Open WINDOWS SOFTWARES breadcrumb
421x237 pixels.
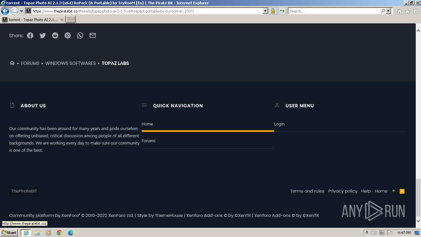pos(71,63)
